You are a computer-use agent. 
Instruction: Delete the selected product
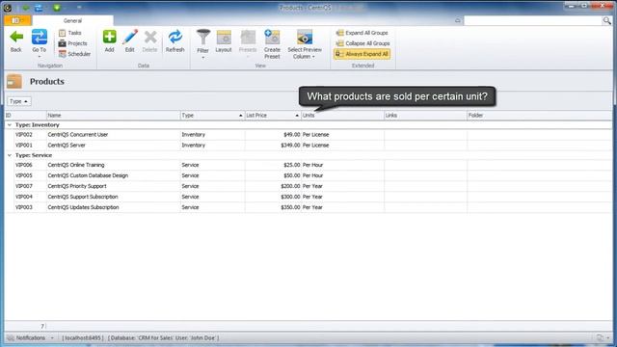pos(150,41)
